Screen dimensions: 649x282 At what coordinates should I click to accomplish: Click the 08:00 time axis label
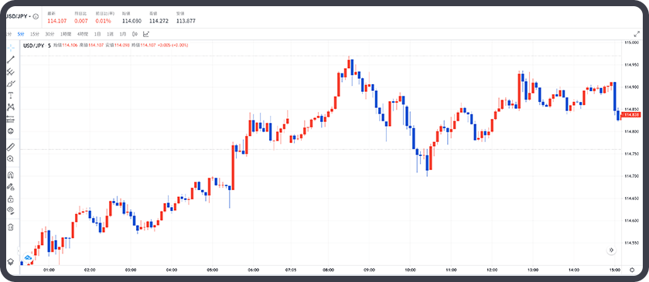(328, 270)
